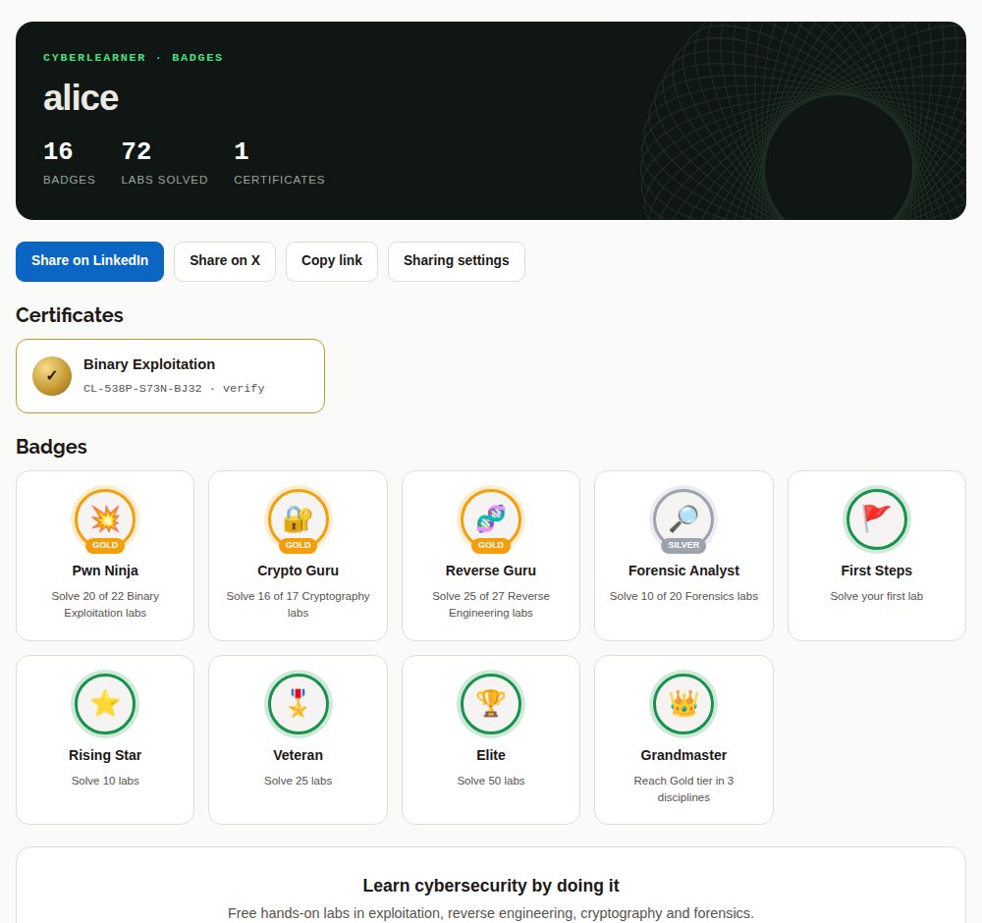Click the 'Free hands-on labs' tagline text
The height and width of the screenshot is (923, 982).
[x=491, y=913]
